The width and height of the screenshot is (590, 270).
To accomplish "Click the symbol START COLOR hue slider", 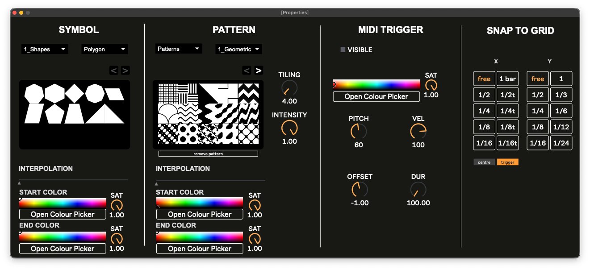I will (x=63, y=203).
